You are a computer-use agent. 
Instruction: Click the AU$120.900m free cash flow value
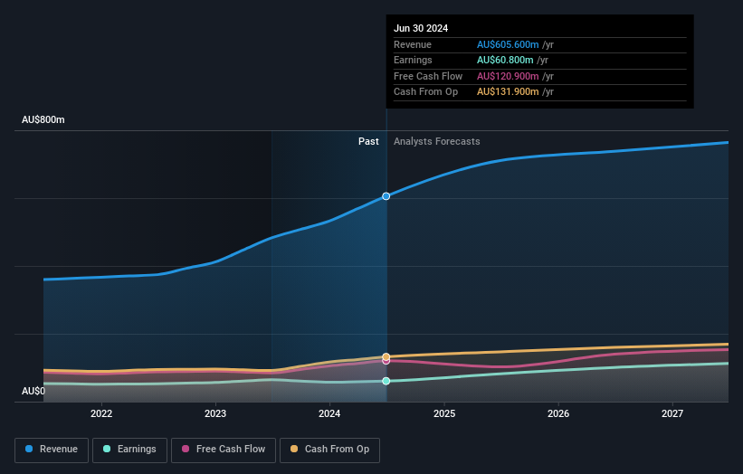tap(508, 76)
